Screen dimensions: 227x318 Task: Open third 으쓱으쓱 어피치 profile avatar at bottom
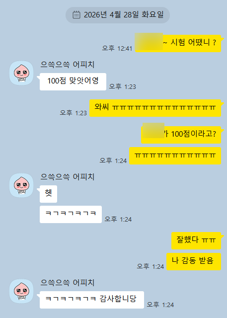[x=21, y=291]
